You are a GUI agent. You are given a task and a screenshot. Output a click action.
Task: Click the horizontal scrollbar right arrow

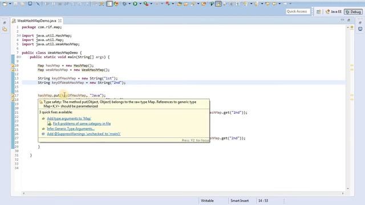[x=343, y=194]
